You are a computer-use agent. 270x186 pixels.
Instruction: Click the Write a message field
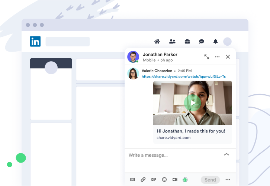(171, 155)
